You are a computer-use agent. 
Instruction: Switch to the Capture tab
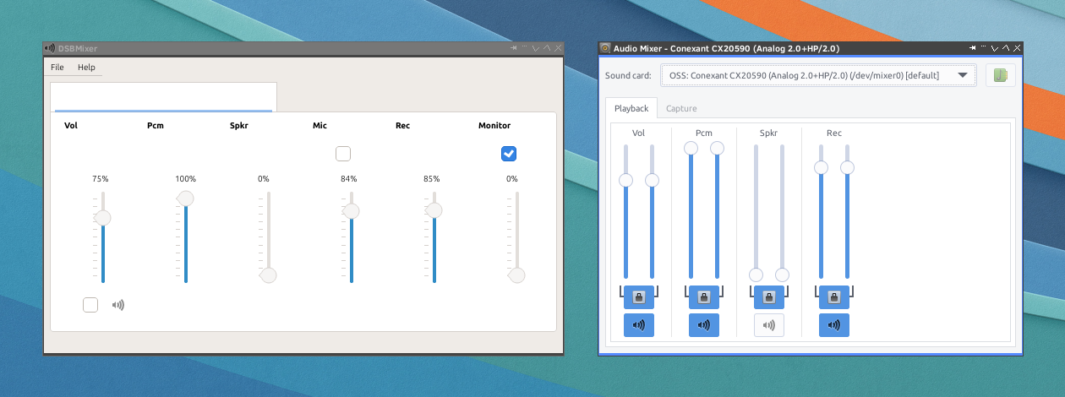pos(681,109)
